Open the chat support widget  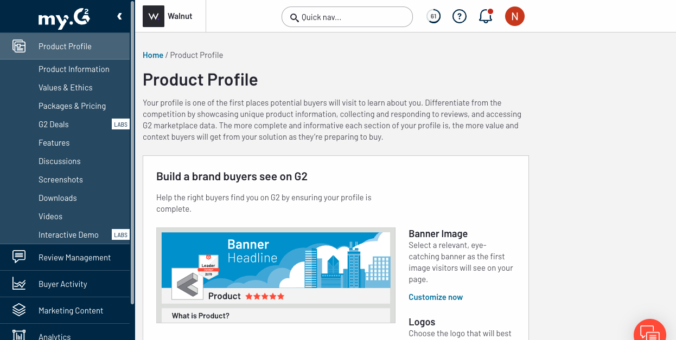pos(650,331)
